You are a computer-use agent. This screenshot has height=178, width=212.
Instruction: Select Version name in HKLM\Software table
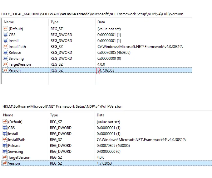pos(14,163)
